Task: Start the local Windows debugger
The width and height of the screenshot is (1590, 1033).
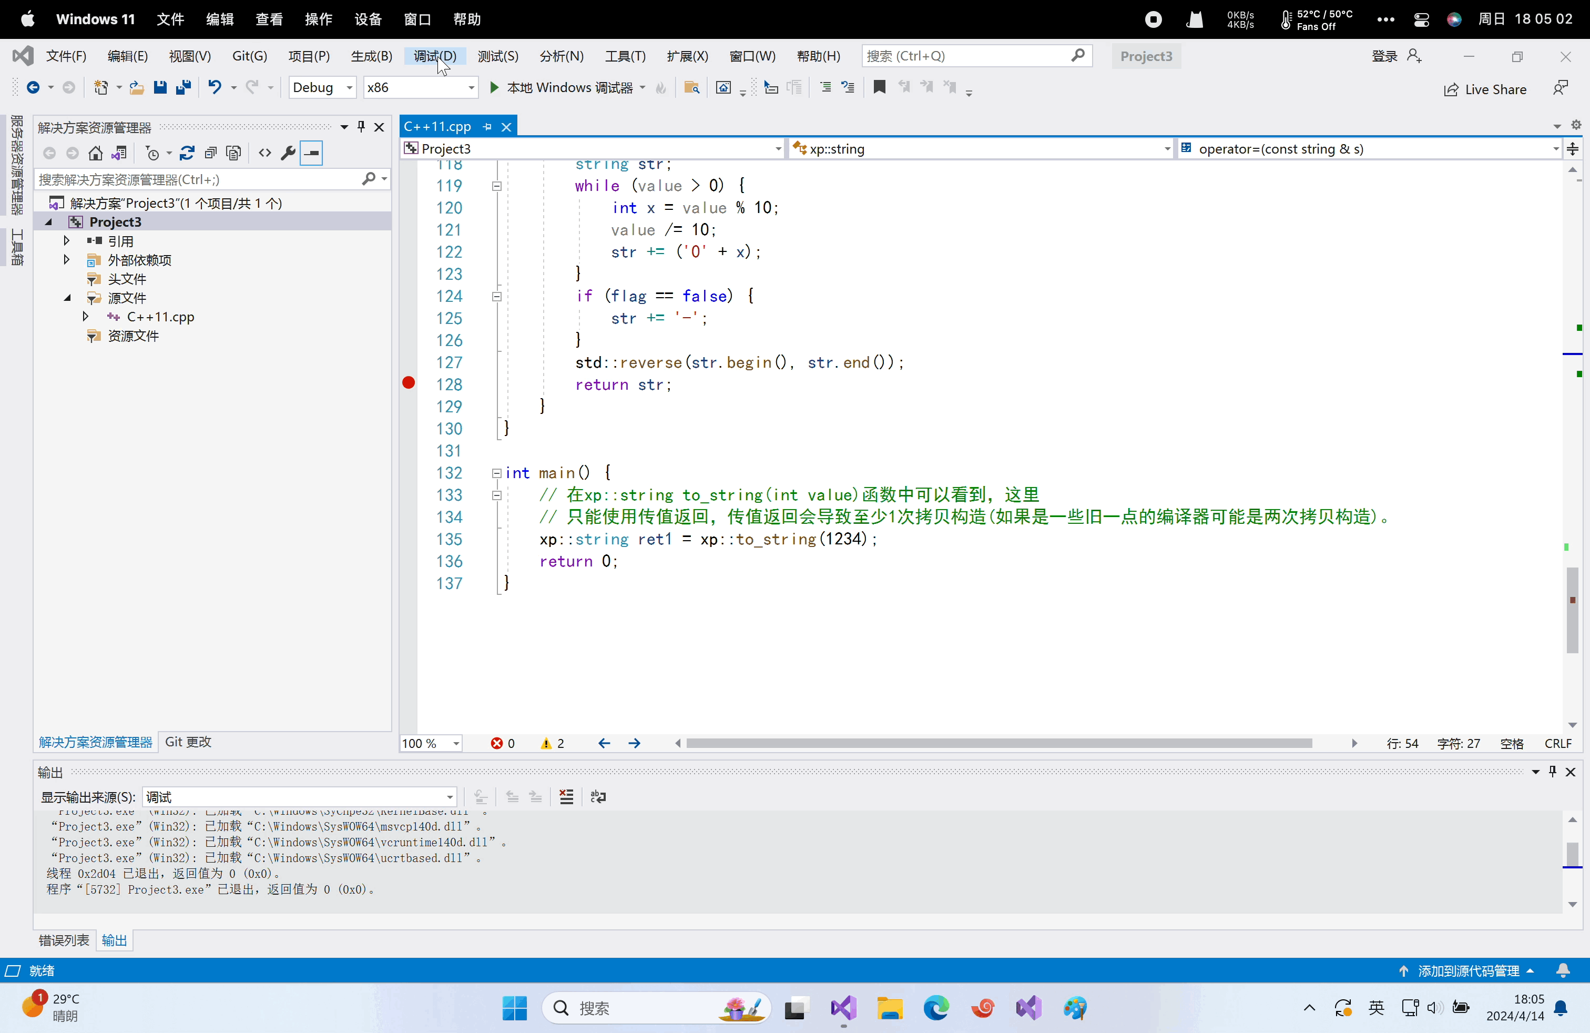Action: pos(561,87)
